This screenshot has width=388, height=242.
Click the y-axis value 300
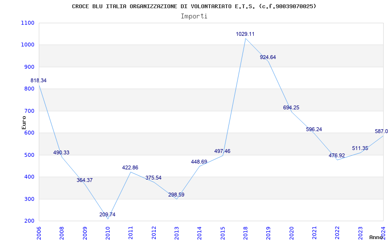tap(29, 199)
